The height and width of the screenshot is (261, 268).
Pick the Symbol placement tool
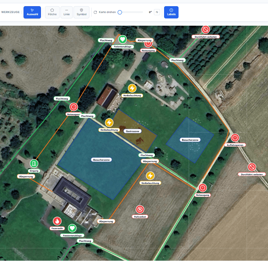pyautogui.click(x=81, y=12)
